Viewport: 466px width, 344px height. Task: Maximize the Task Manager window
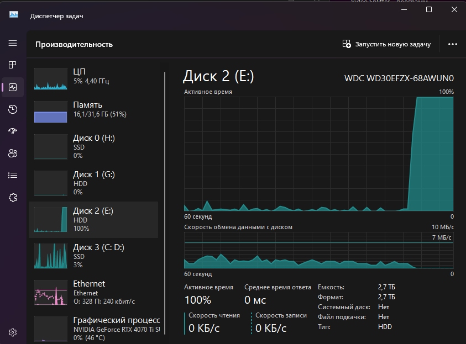point(429,9)
